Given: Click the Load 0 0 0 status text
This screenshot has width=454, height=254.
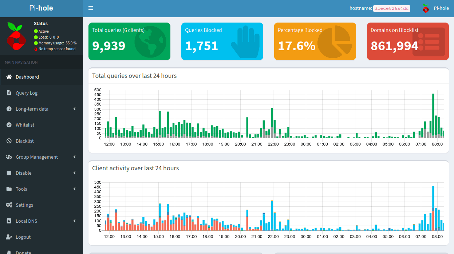Looking at the screenshot, I should point(48,37).
